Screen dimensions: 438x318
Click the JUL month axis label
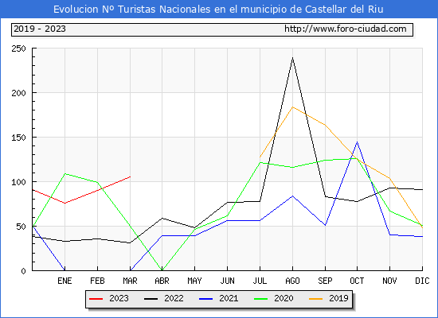pyautogui.click(x=260, y=281)
